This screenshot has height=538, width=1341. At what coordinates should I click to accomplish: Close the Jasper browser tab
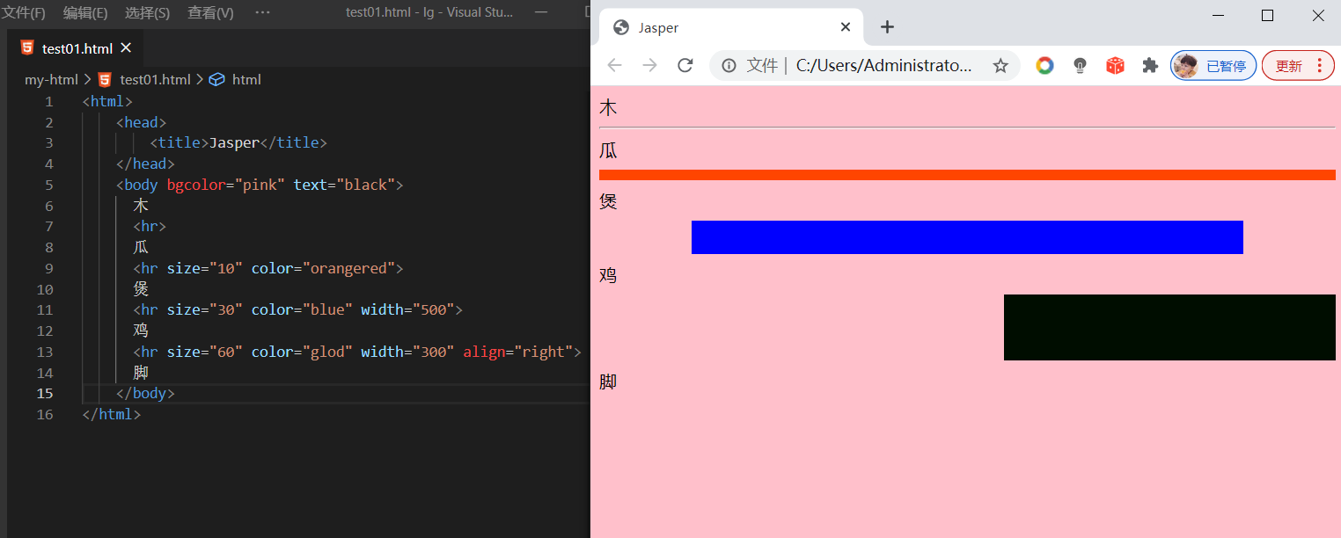click(846, 27)
